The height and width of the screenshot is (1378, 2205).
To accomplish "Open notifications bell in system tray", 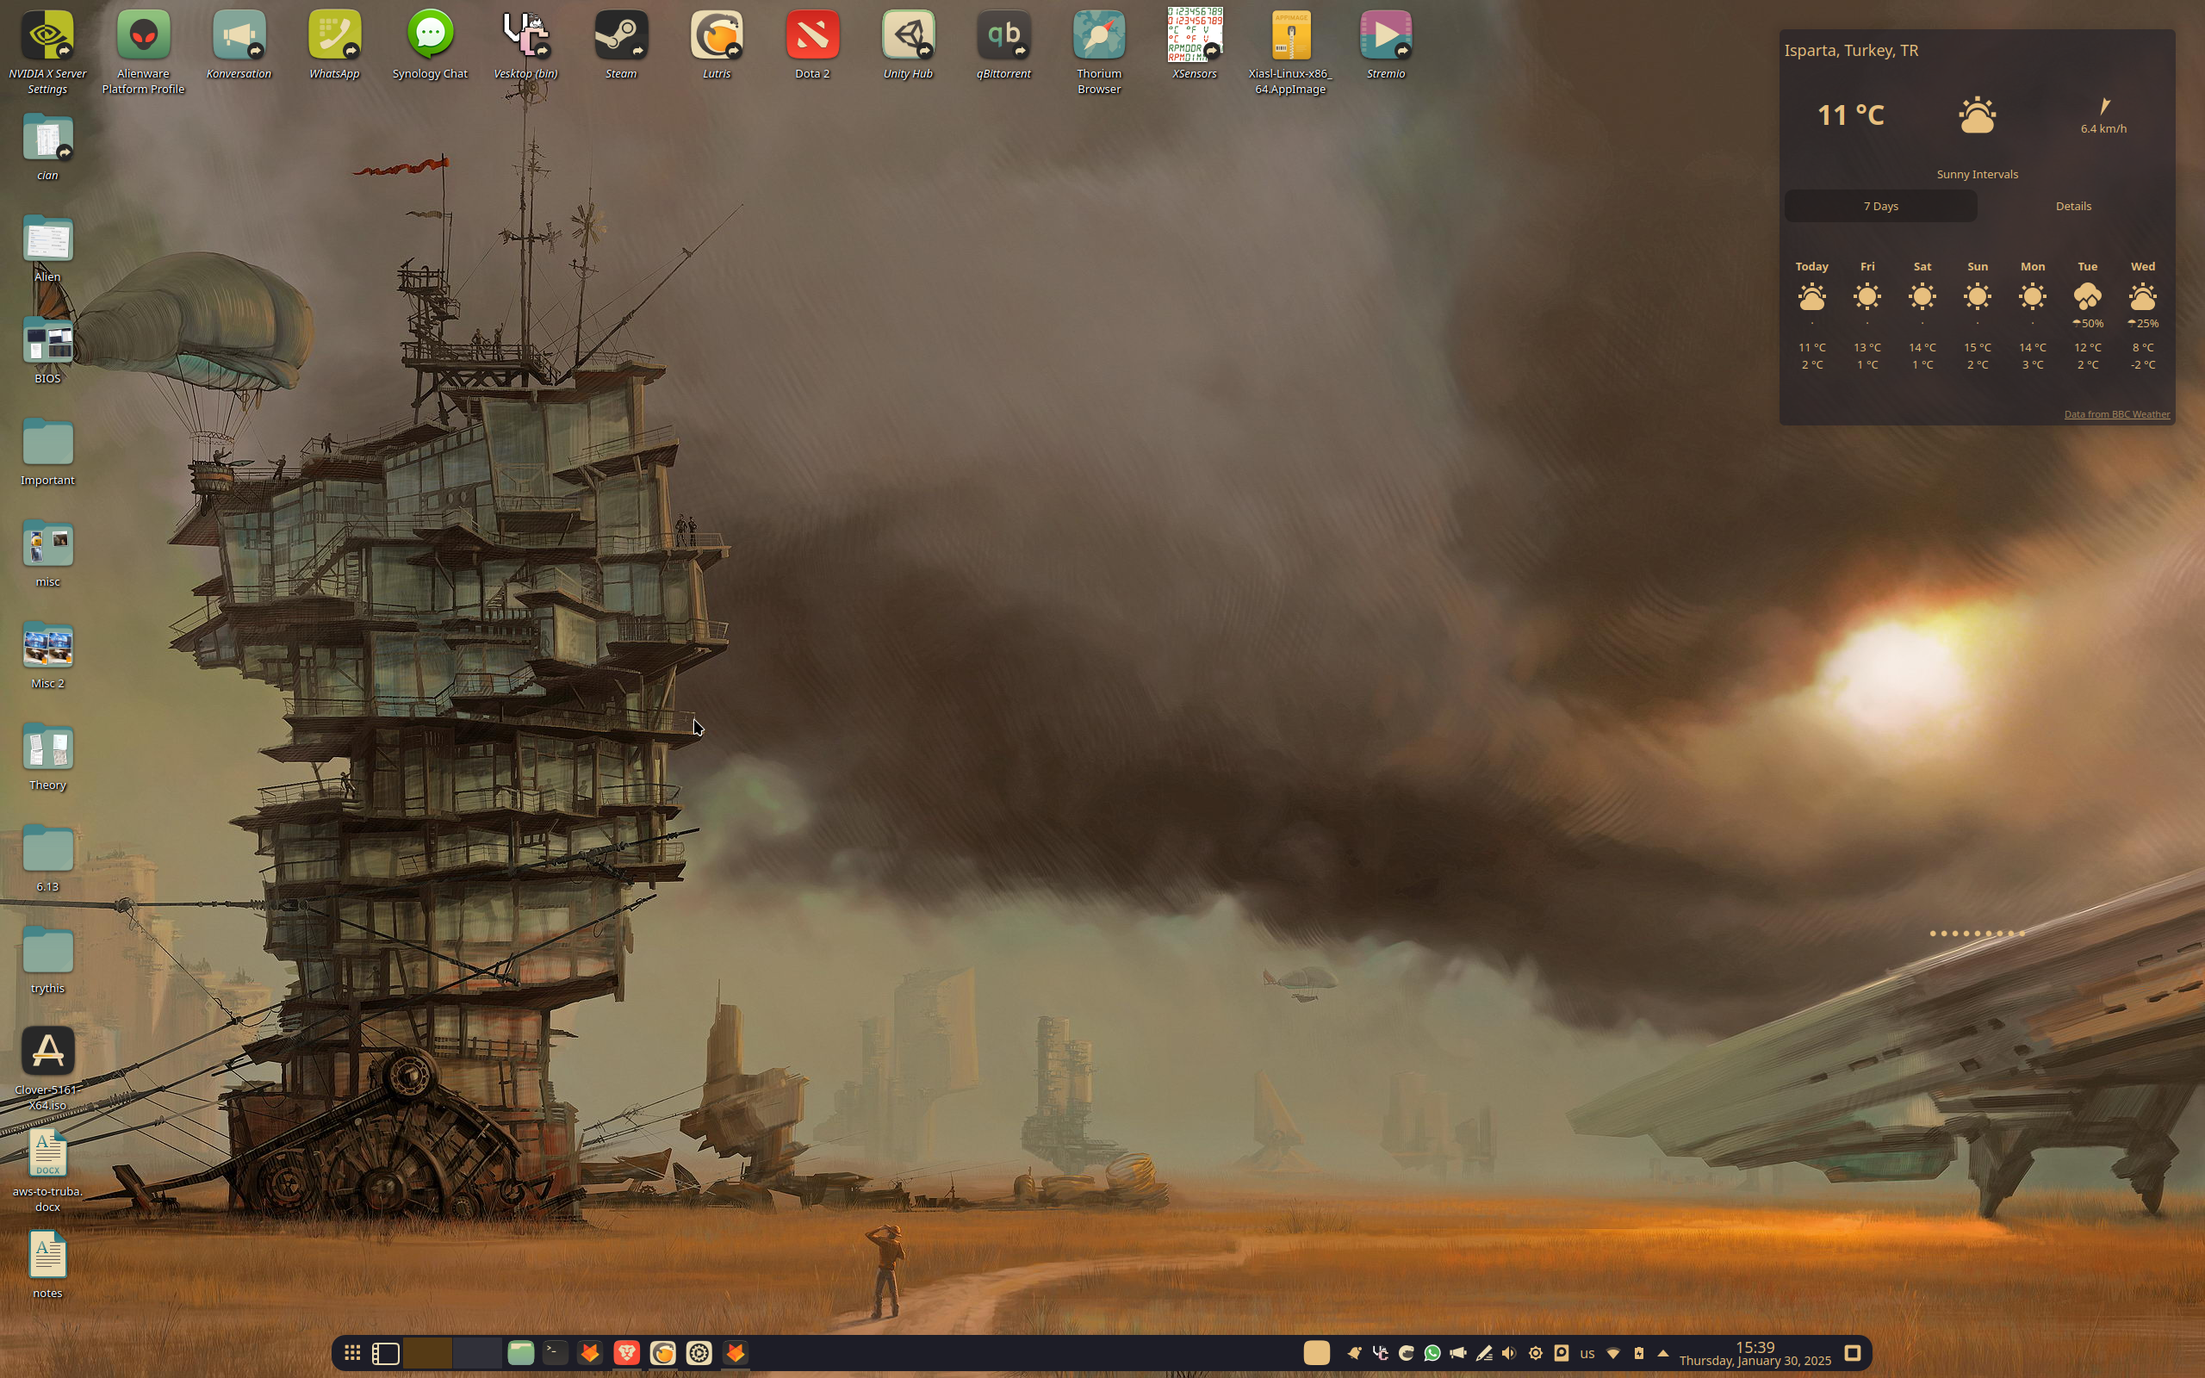I will (x=1354, y=1353).
